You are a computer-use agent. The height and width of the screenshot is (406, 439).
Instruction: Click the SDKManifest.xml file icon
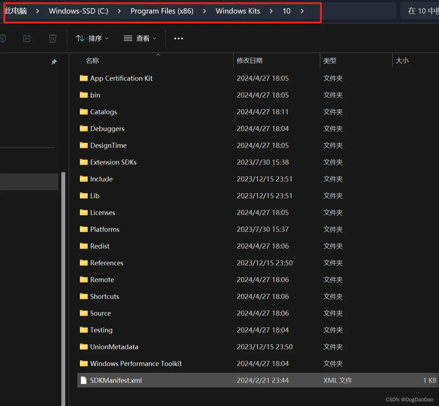(84, 380)
